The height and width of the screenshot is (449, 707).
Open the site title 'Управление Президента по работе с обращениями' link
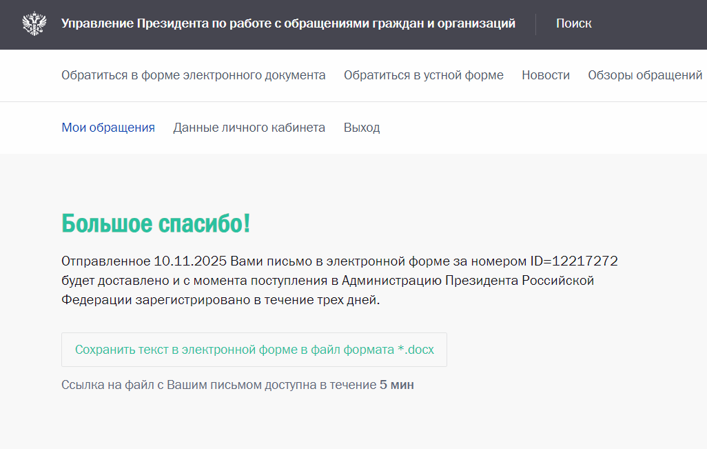pos(288,23)
